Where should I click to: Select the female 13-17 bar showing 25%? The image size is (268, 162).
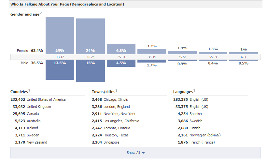[x=60, y=35]
